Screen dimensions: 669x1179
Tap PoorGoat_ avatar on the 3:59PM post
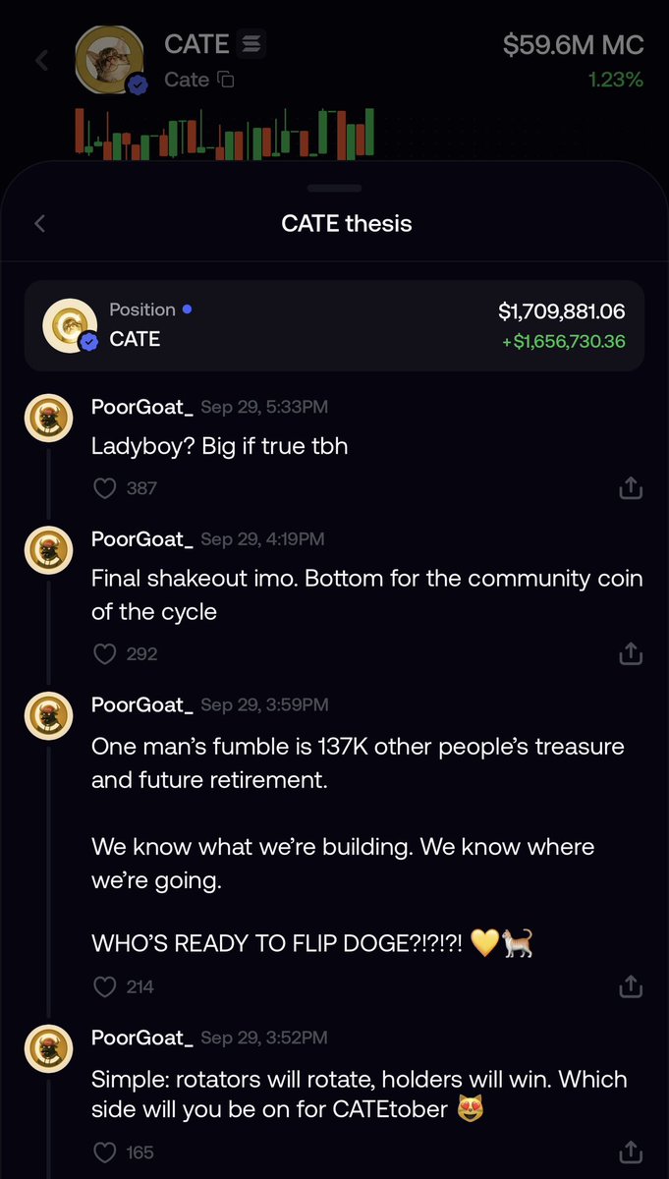click(x=48, y=716)
